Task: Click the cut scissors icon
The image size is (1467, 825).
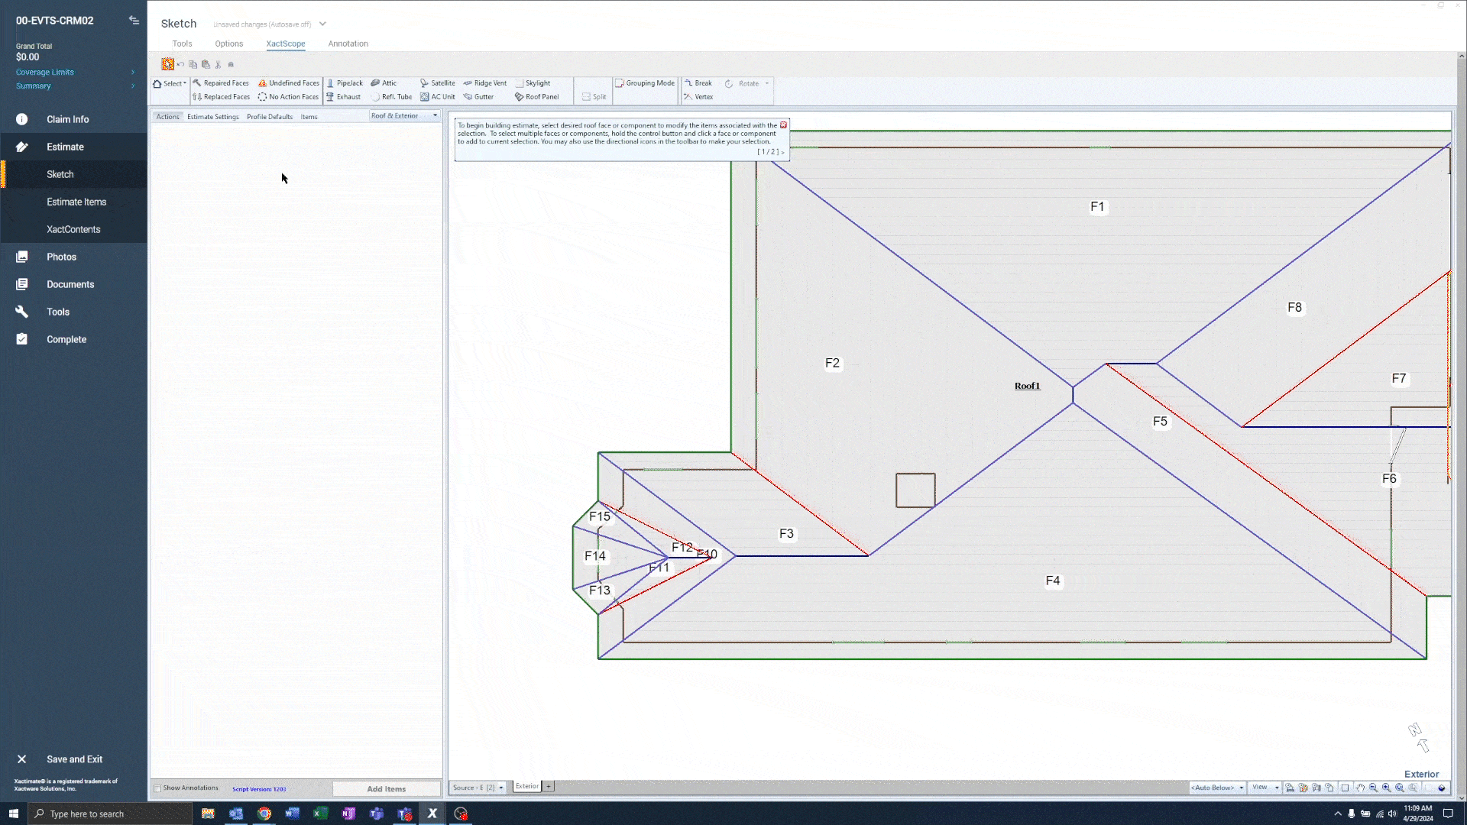Action: (218, 65)
